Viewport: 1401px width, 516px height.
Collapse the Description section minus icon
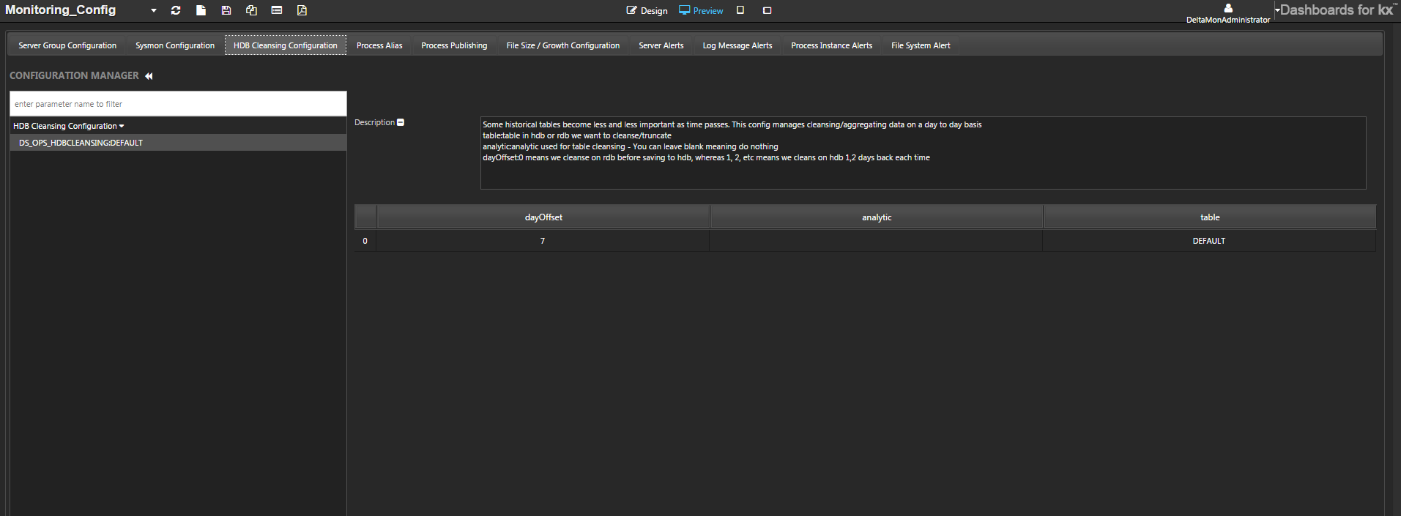(401, 122)
